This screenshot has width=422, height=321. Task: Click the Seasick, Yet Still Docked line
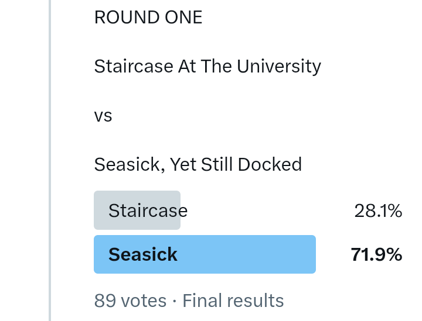coord(198,164)
